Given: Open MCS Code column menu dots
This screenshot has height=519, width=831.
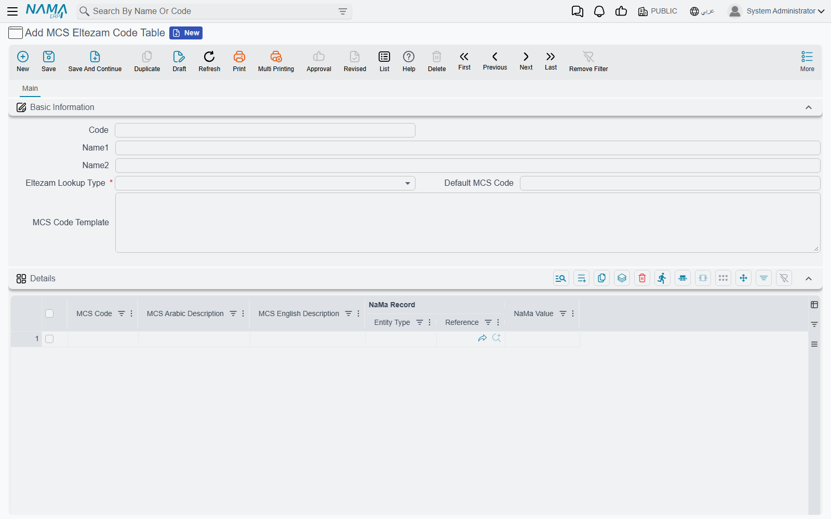Looking at the screenshot, I should pyautogui.click(x=131, y=313).
